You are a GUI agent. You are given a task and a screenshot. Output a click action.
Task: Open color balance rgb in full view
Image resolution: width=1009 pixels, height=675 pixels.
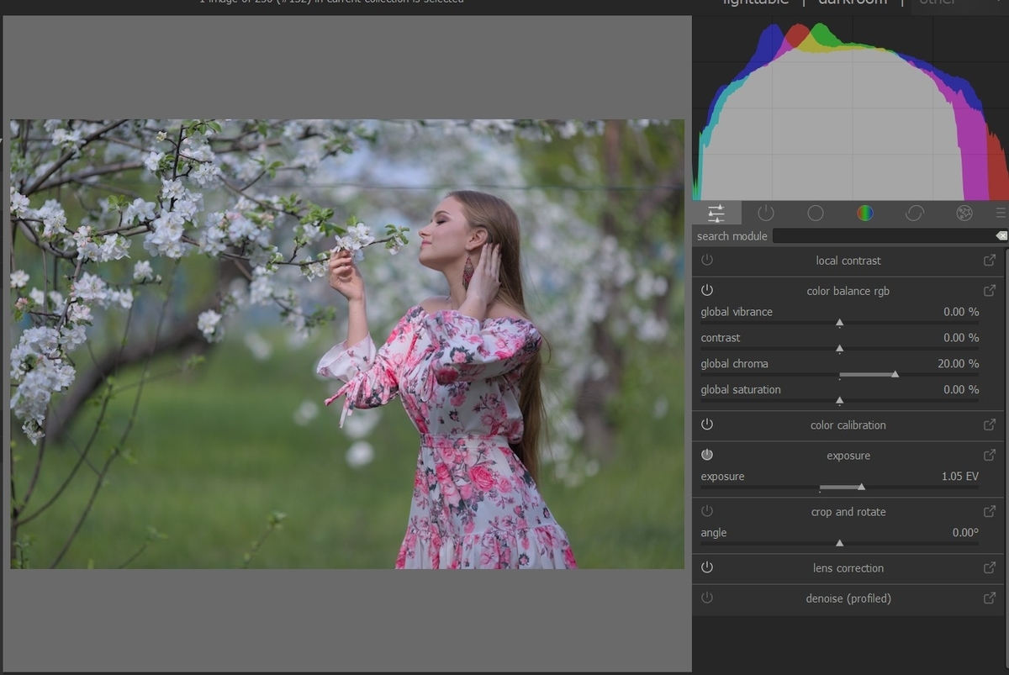pyautogui.click(x=990, y=291)
